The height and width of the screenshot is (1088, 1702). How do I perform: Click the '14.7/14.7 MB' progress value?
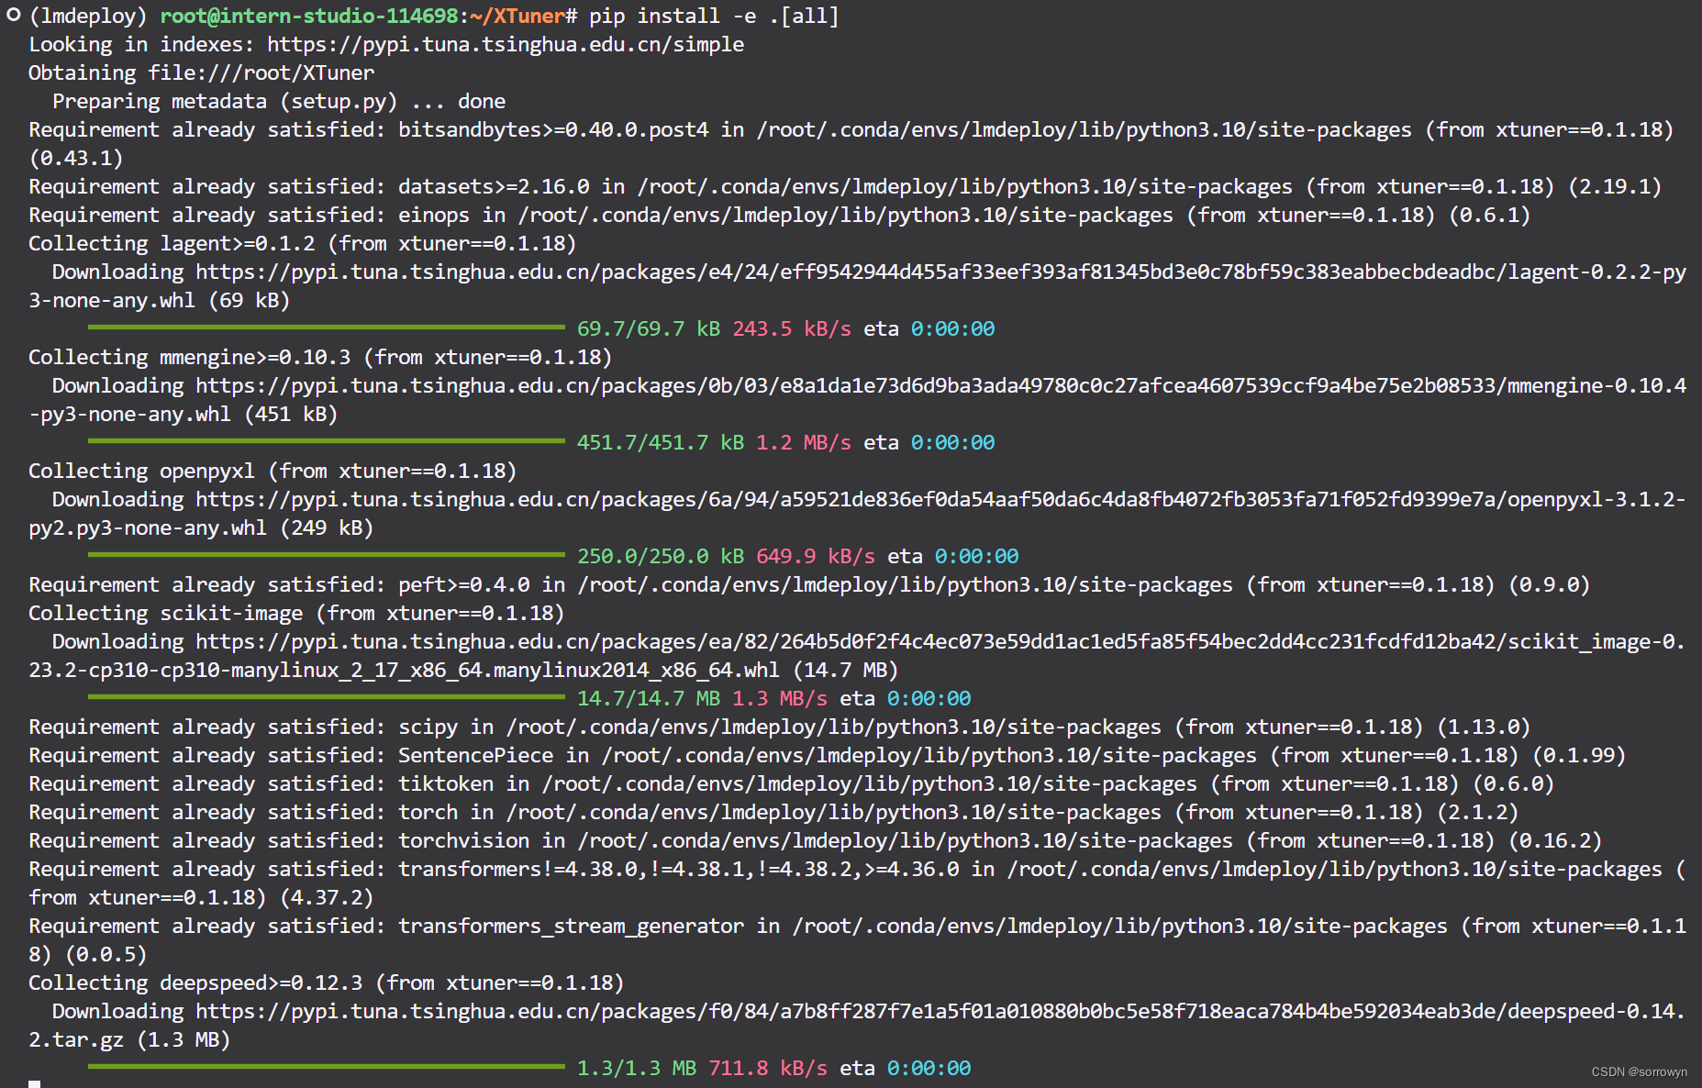(649, 699)
